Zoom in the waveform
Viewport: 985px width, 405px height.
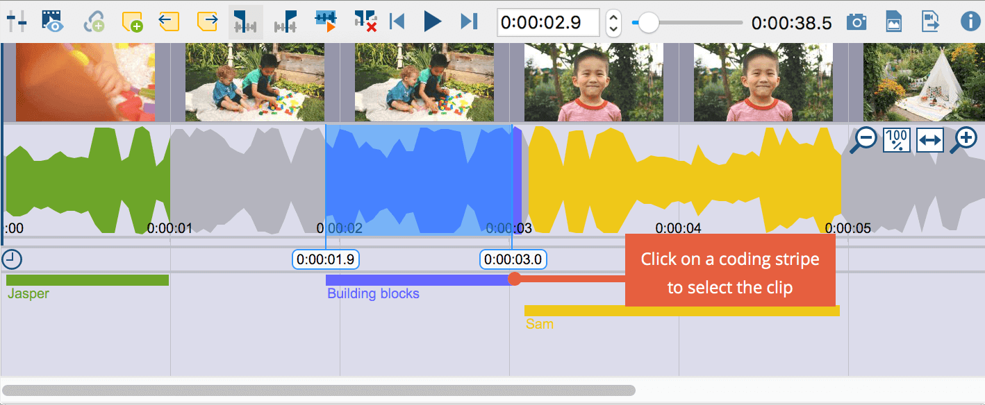(x=963, y=139)
